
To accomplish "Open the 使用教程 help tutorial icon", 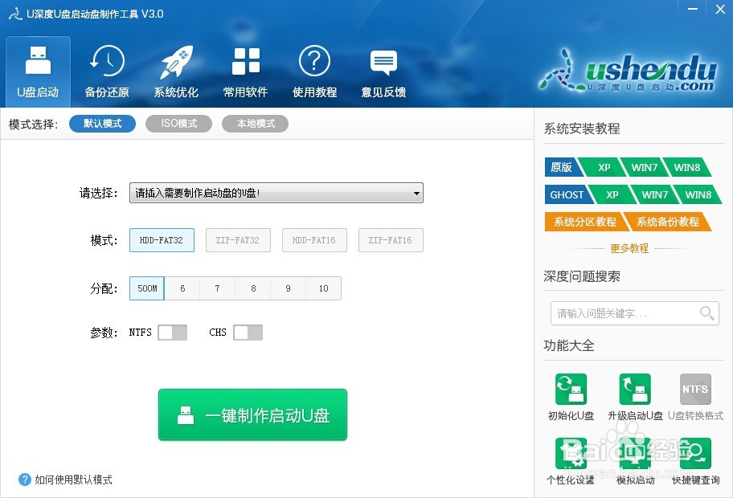I will click(314, 71).
